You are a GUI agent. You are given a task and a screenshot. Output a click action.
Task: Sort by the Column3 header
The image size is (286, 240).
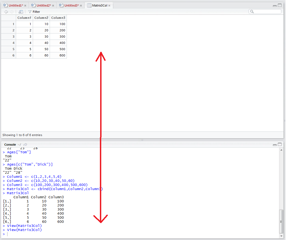pos(58,18)
